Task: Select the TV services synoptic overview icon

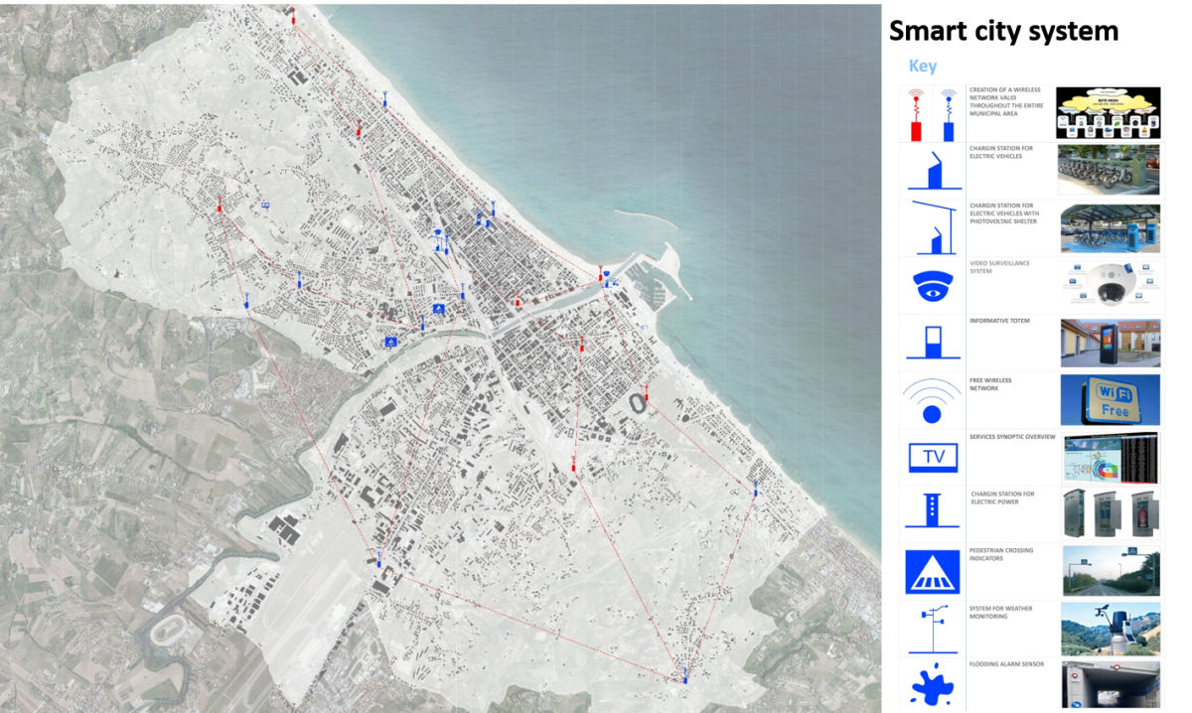Action: 933,457
